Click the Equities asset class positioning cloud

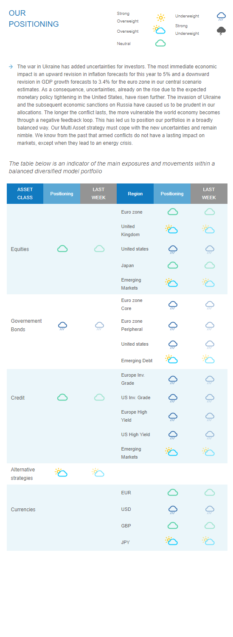[62, 249]
